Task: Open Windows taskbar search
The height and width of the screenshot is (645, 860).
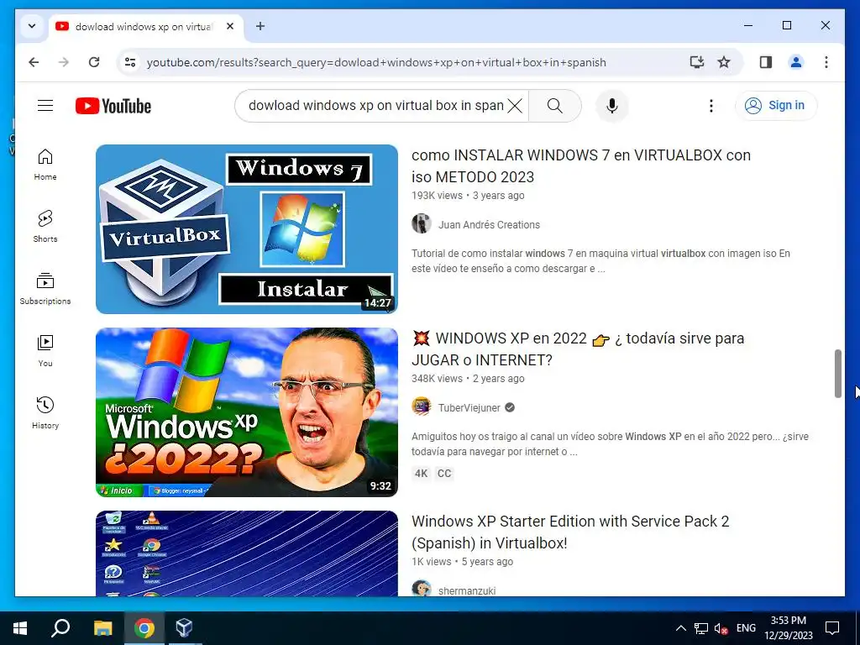Action: click(x=60, y=628)
